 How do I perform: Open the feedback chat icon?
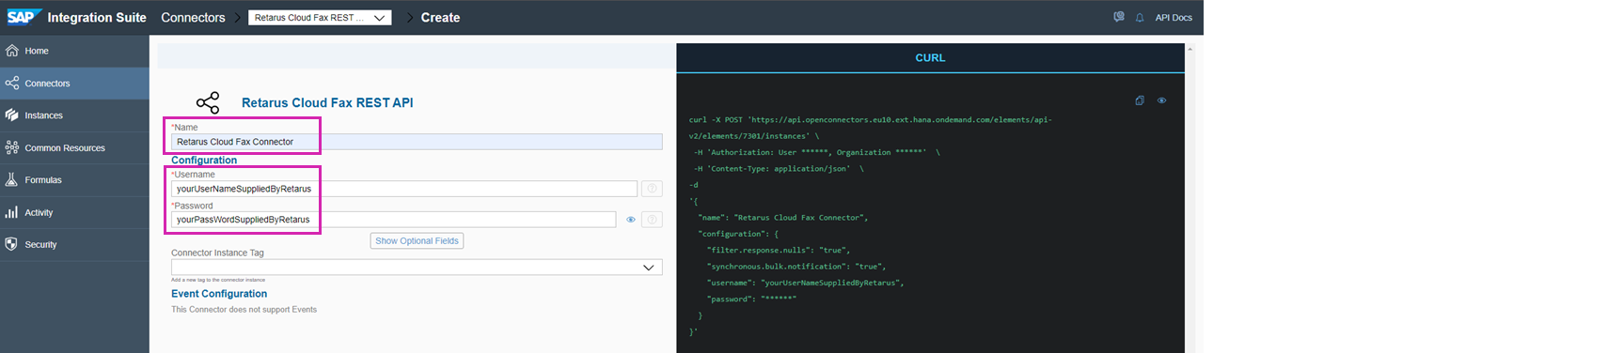click(1119, 17)
